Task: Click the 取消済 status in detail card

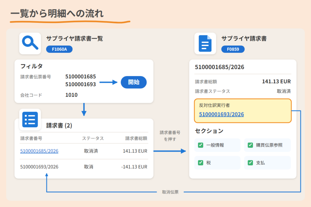Action: coord(284,91)
